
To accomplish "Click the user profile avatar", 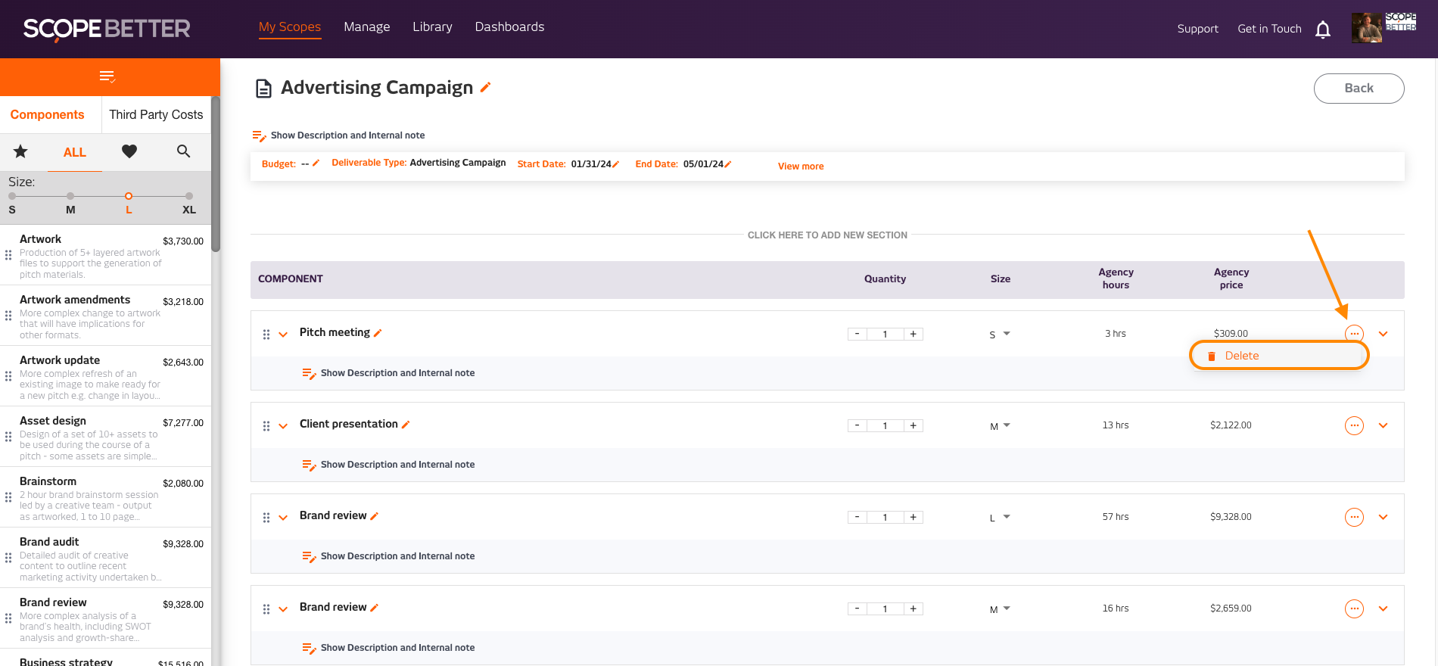I will (1367, 28).
